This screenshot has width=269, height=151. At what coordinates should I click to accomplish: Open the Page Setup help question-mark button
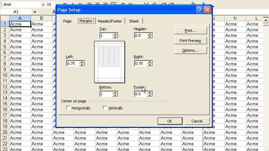[x=200, y=10]
